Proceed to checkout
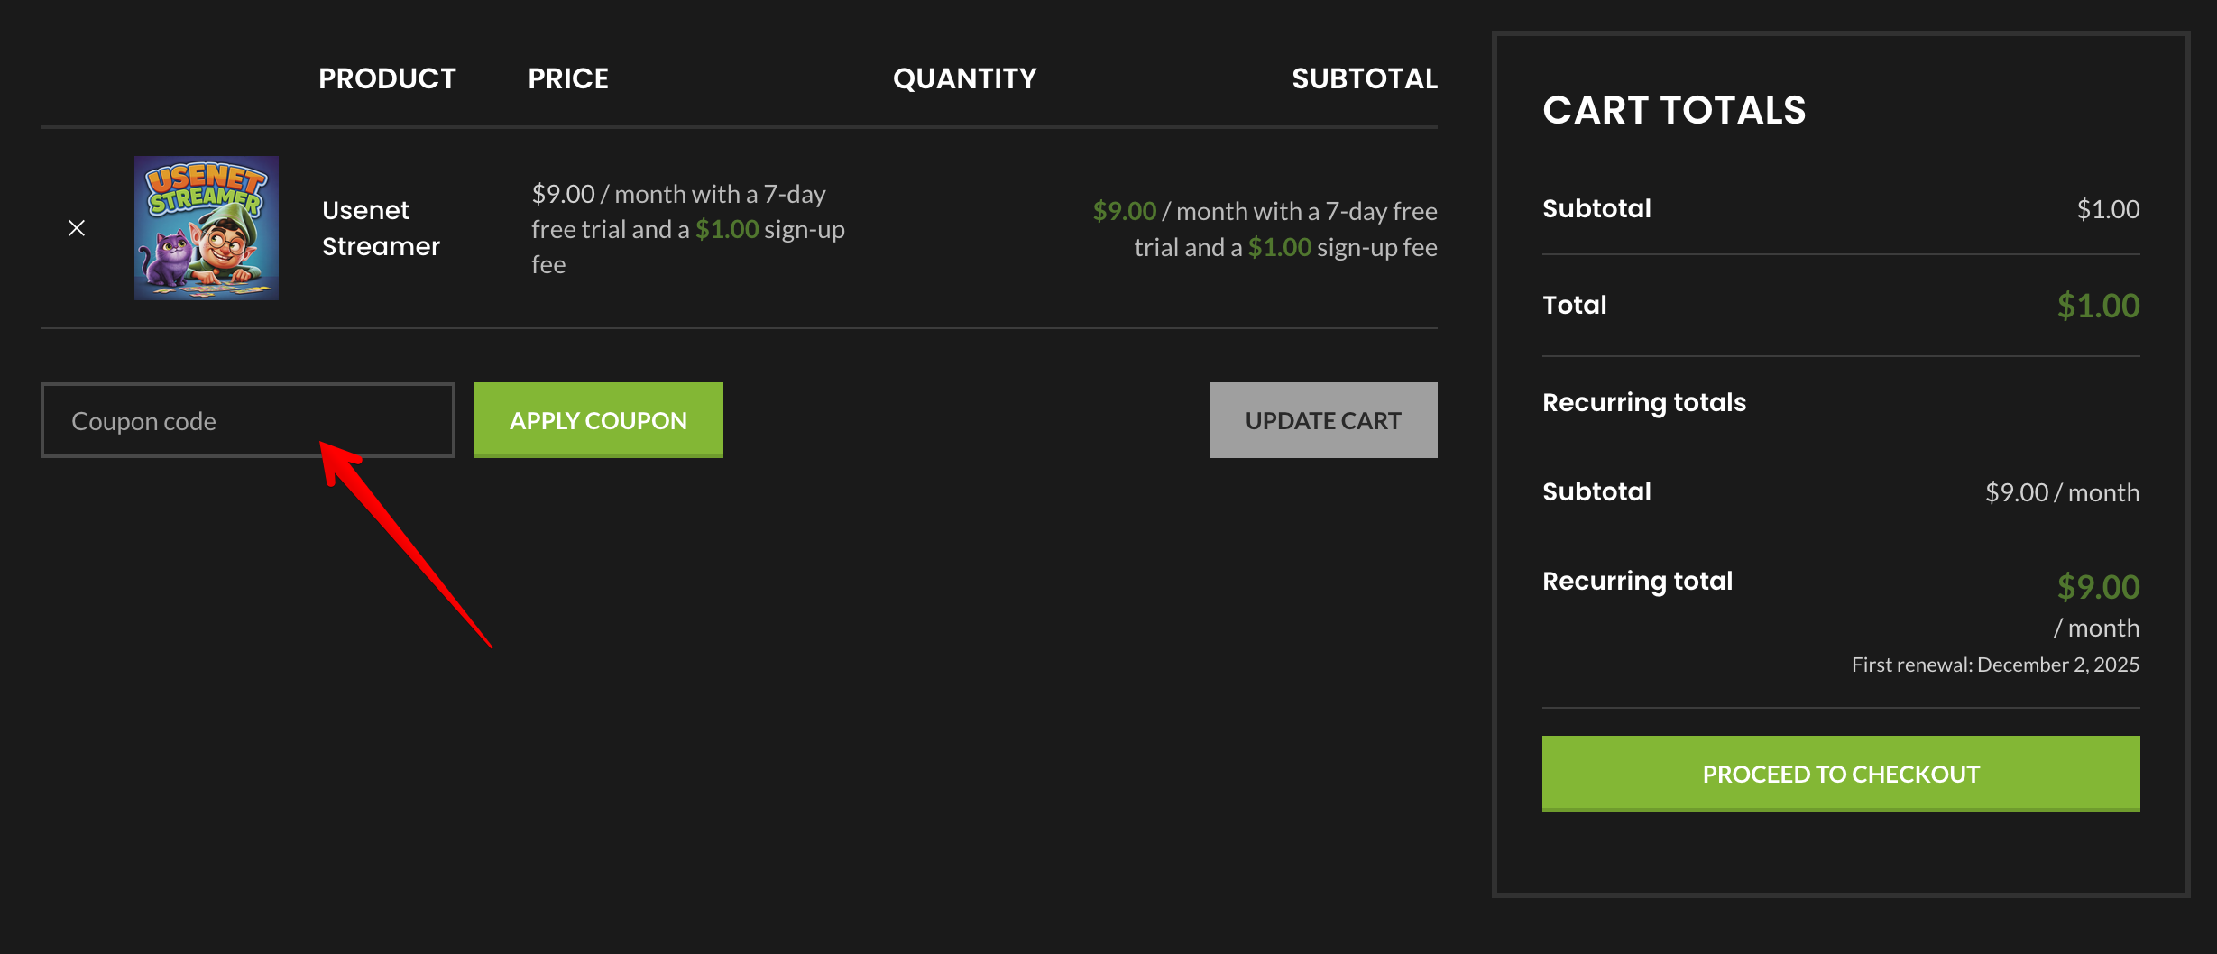This screenshot has width=2217, height=954. click(x=1840, y=774)
